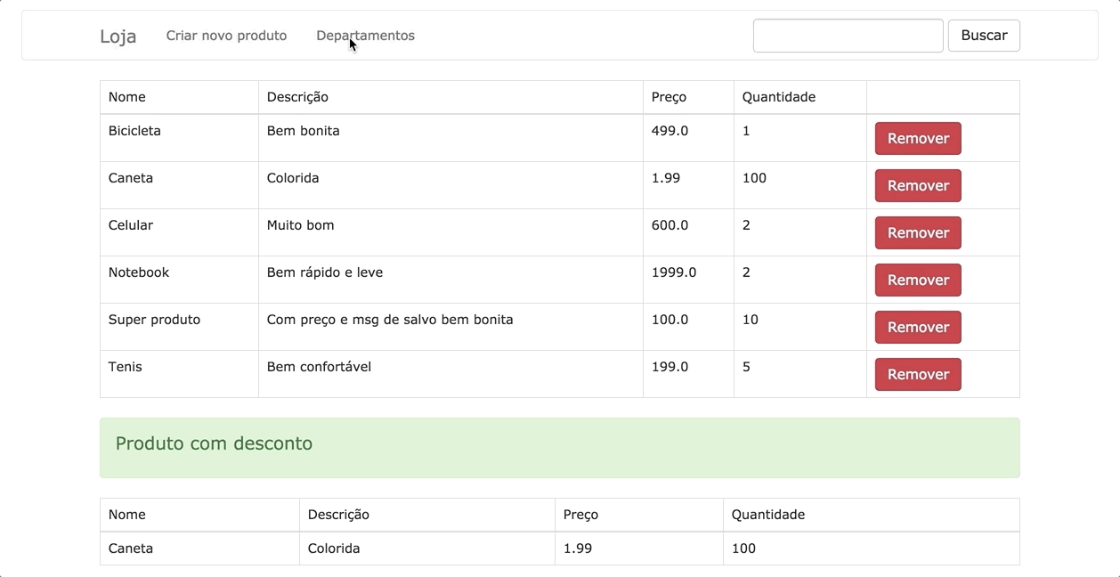The width and height of the screenshot is (1120, 577).
Task: Focus the search text field
Action: [848, 36]
